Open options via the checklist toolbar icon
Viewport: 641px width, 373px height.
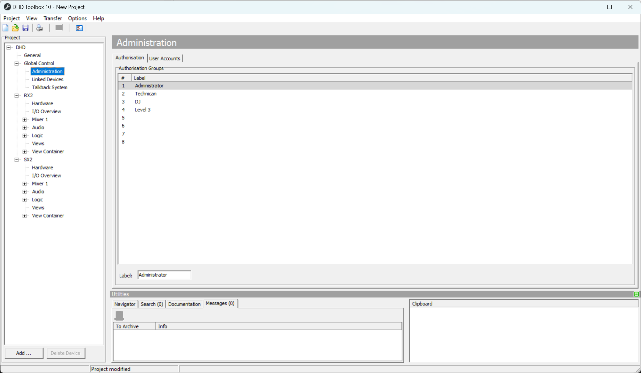point(78,28)
